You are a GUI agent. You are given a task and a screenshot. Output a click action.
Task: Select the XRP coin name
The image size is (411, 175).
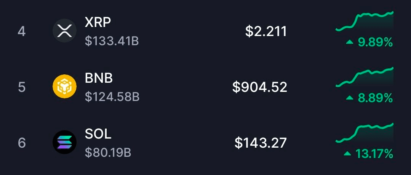point(98,22)
